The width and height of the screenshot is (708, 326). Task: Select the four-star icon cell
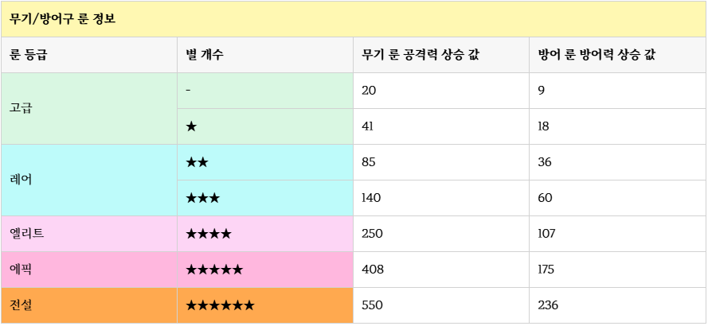[x=265, y=234]
